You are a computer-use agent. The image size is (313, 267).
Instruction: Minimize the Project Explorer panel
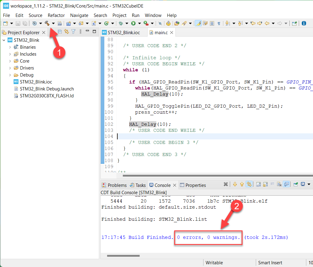(87, 31)
